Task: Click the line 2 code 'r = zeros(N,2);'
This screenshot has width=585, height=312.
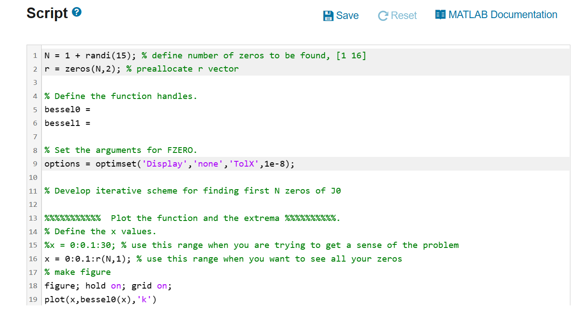Action: coord(83,69)
